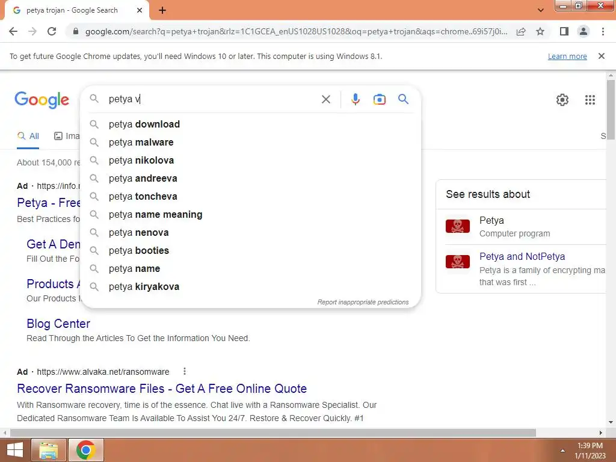
Task: Open the alvaka ad options dots
Action: pos(184,371)
